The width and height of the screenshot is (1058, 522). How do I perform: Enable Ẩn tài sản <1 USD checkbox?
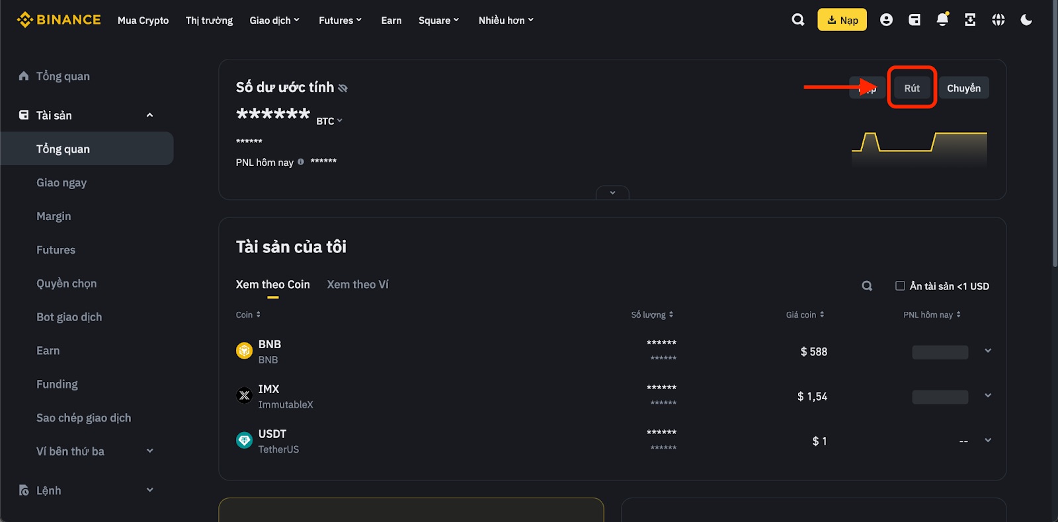coord(899,285)
